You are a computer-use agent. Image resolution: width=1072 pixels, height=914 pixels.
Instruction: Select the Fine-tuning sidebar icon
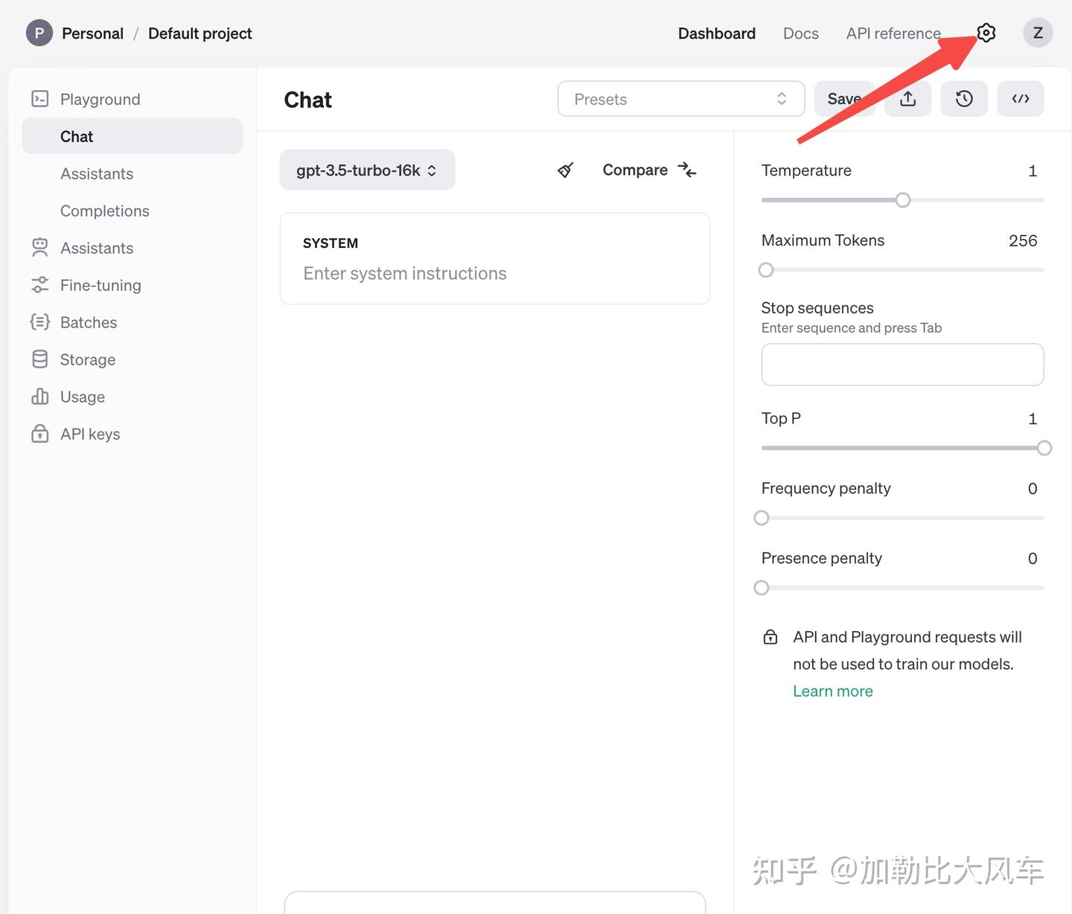(39, 285)
